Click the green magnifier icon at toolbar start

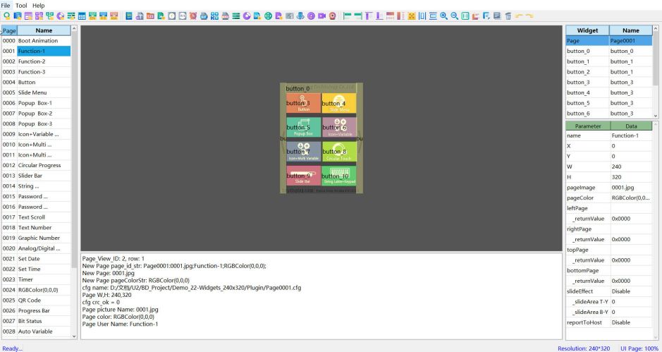click(7, 16)
